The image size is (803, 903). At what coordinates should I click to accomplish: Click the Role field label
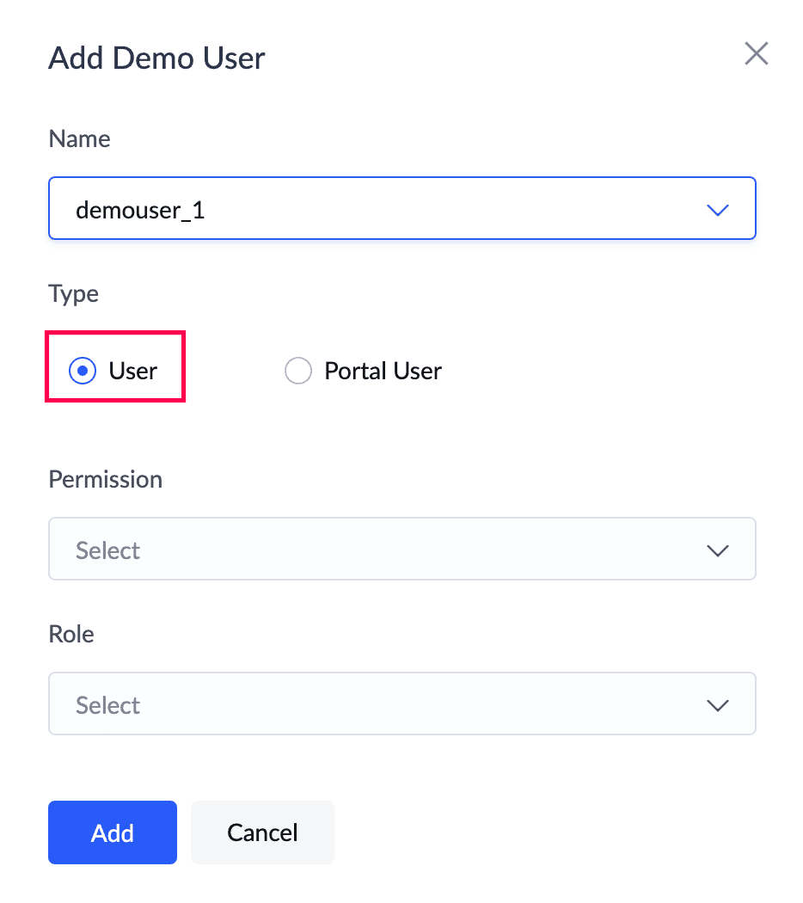point(71,634)
